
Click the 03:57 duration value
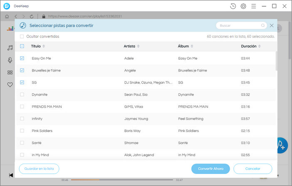[x=245, y=119]
